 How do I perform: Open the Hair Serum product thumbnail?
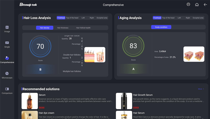click(124, 115)
